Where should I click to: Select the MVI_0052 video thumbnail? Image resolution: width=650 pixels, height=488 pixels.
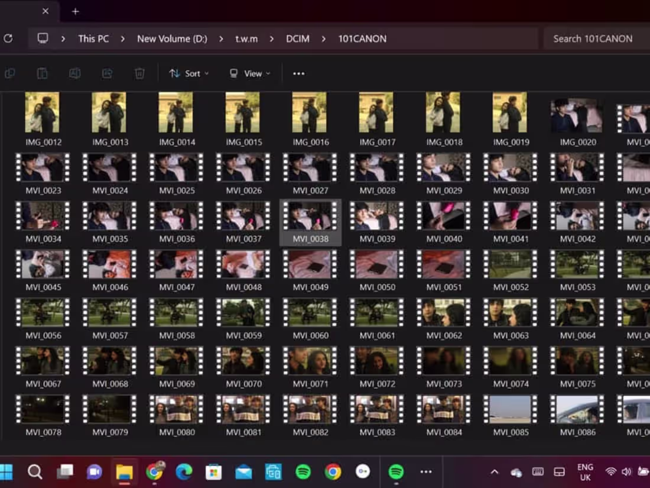point(510,264)
